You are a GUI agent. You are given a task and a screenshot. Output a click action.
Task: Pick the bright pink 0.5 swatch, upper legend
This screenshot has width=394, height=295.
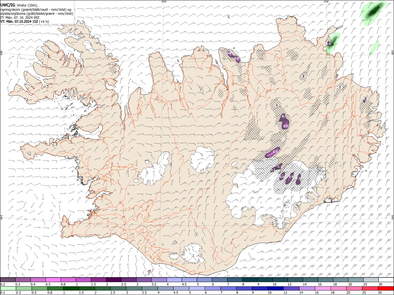coord(53,280)
